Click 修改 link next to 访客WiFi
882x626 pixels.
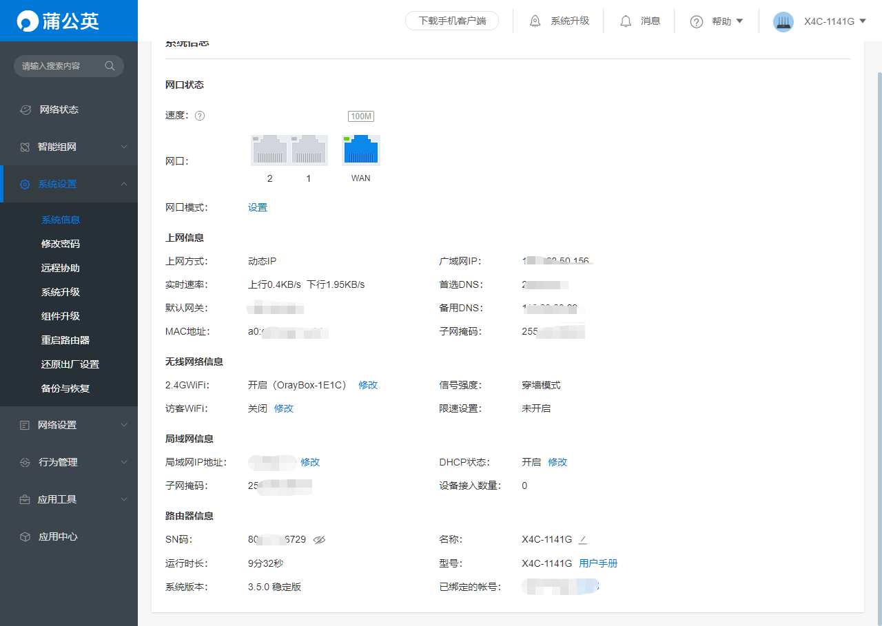tap(284, 408)
